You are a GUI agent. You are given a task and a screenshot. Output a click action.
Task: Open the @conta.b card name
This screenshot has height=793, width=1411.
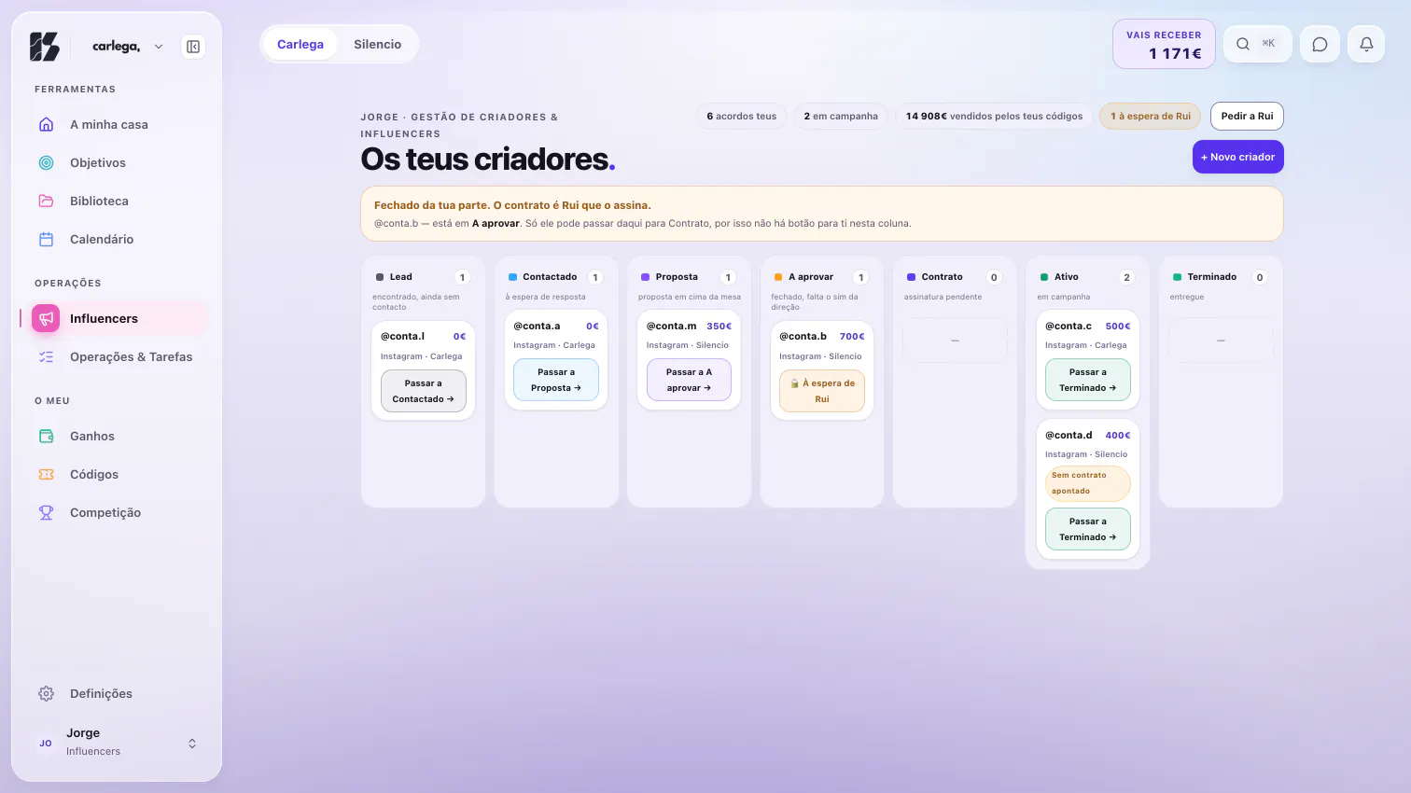pyautogui.click(x=803, y=336)
